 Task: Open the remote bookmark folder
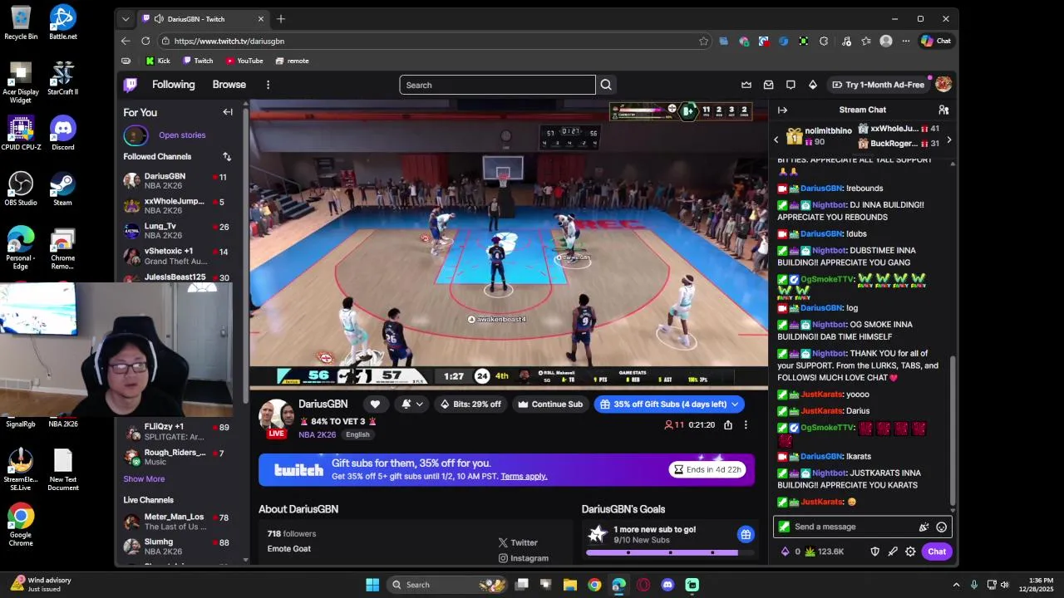pyautogui.click(x=292, y=61)
